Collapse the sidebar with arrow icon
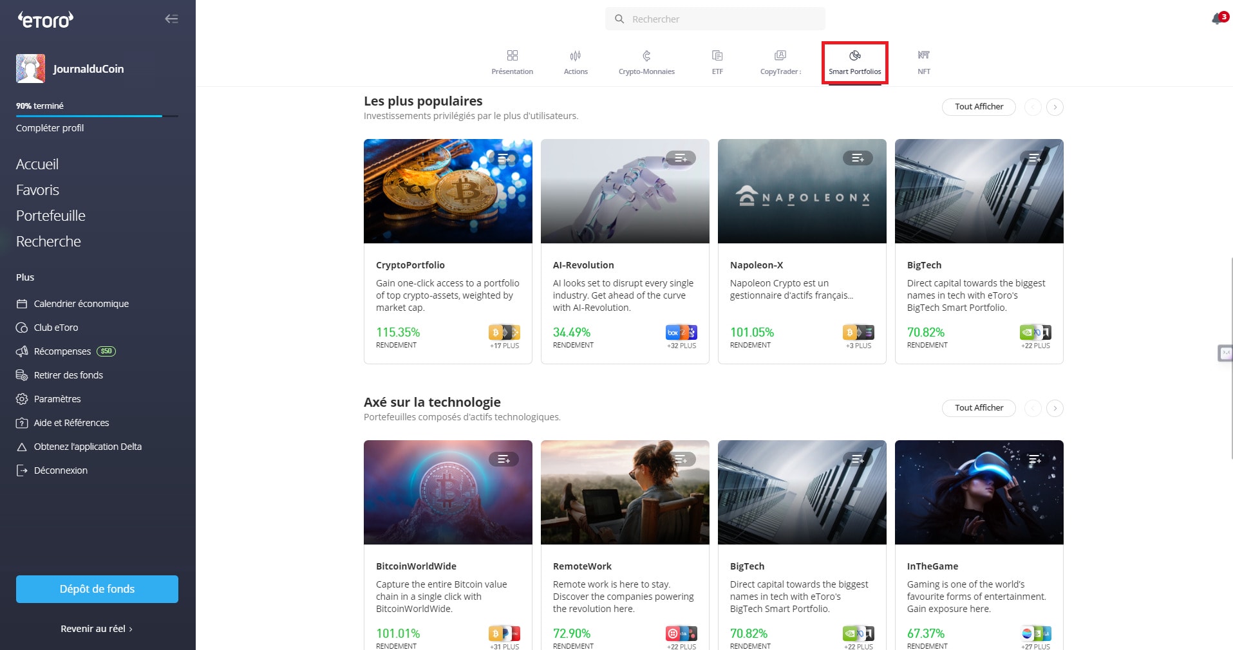The image size is (1233, 650). 171,19
